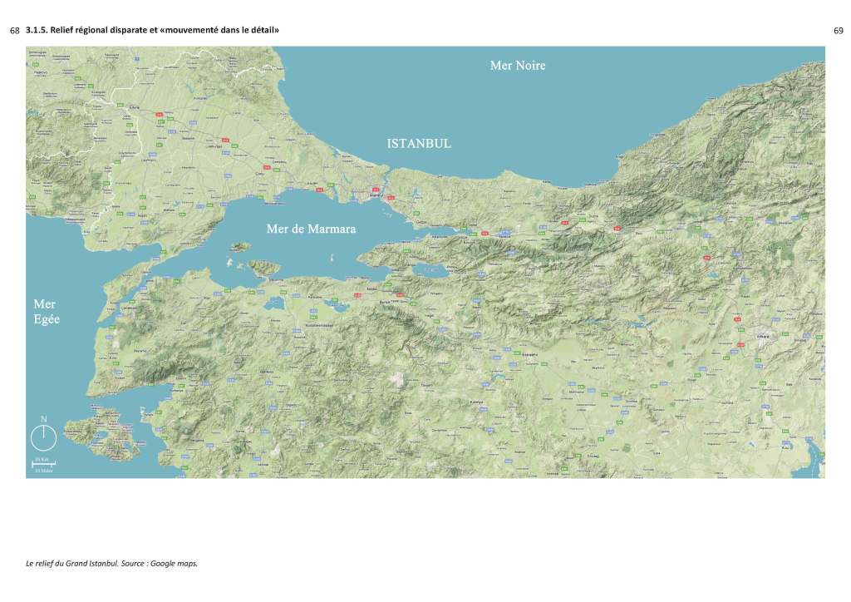
Task: Click the Ankara city label on map
Action: point(762,336)
